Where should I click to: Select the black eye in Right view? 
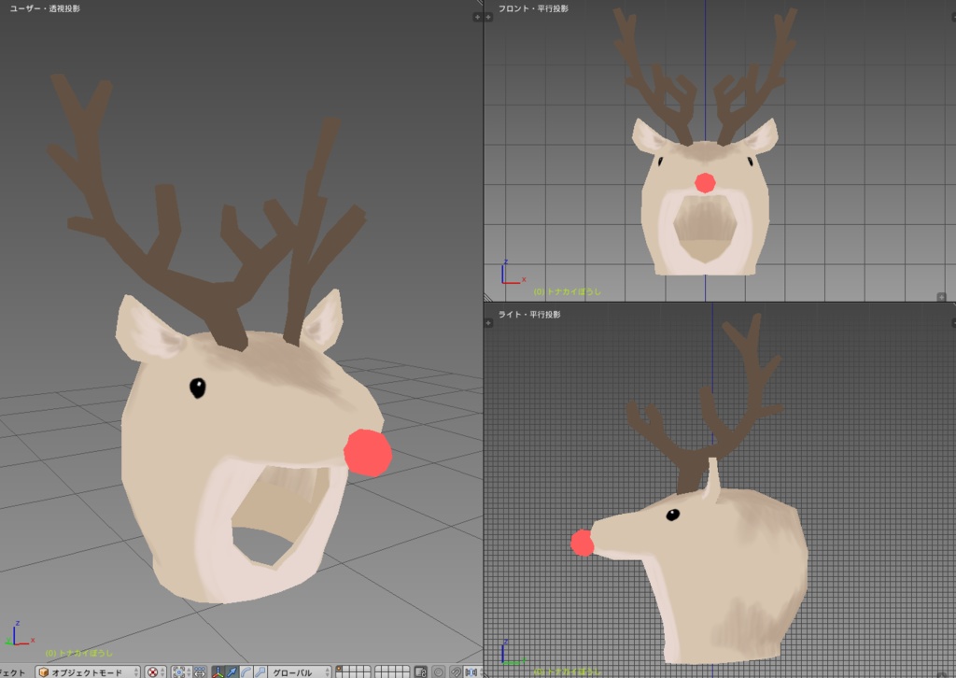[672, 515]
